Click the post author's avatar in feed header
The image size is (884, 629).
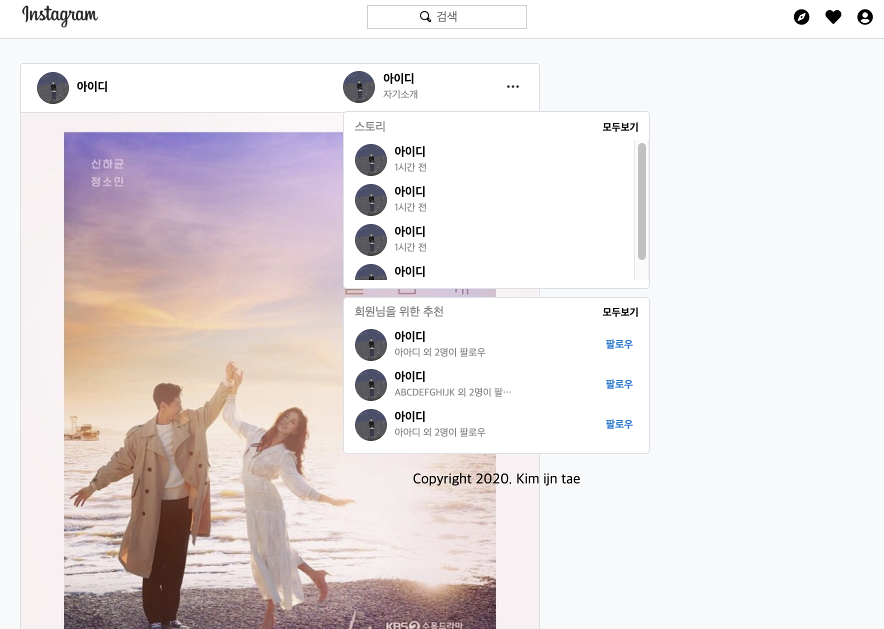53,88
